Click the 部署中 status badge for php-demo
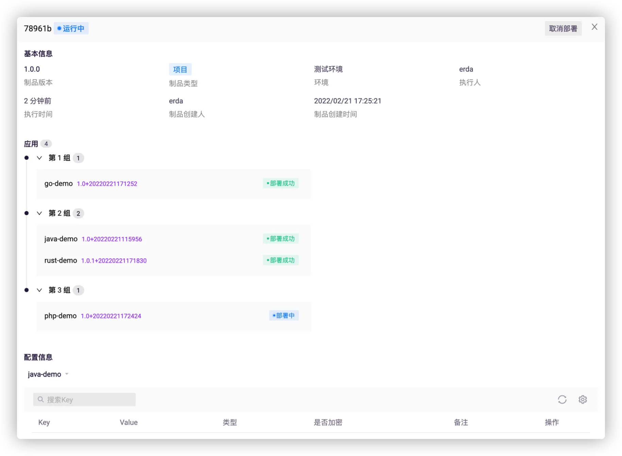622x456 pixels. (x=283, y=316)
